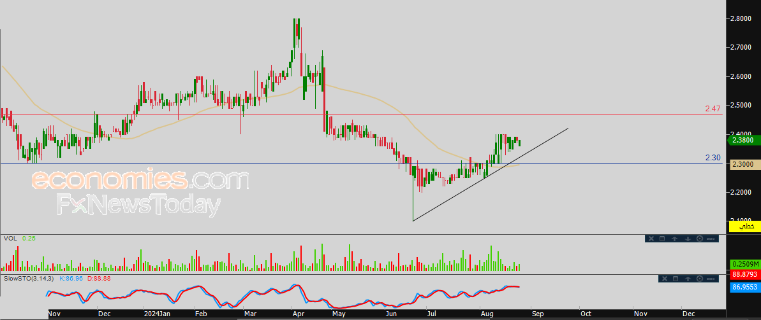Maximize the SlowSTO indicator panel

676,279
